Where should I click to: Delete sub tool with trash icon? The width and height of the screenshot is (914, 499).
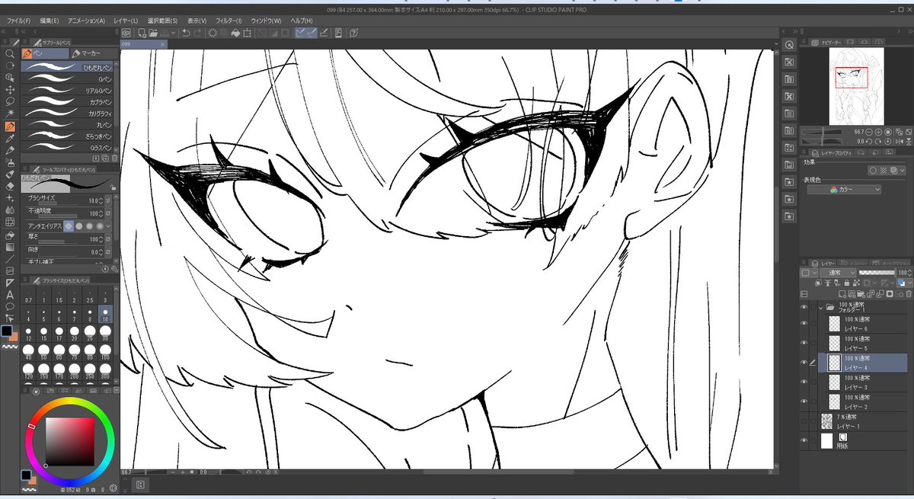coord(114,158)
